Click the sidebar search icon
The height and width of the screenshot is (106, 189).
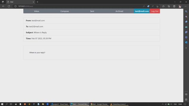186,11
